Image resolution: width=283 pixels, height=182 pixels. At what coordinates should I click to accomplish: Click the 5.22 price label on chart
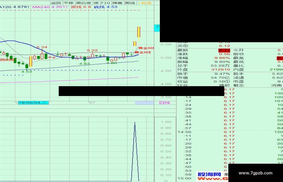[x=92, y=50]
